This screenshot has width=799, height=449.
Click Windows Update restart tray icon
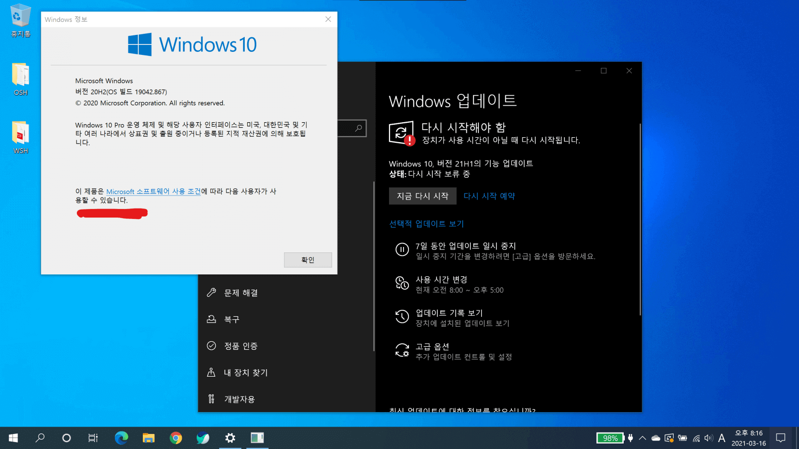tap(669, 438)
